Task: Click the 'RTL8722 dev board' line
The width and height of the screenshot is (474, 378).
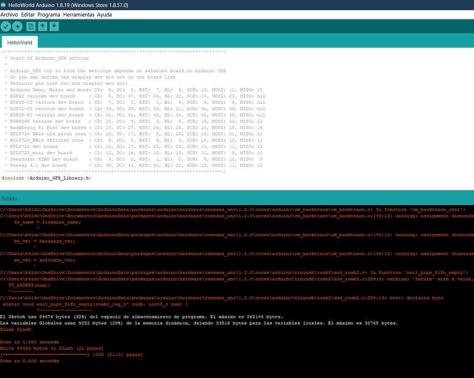Action: pos(134,147)
